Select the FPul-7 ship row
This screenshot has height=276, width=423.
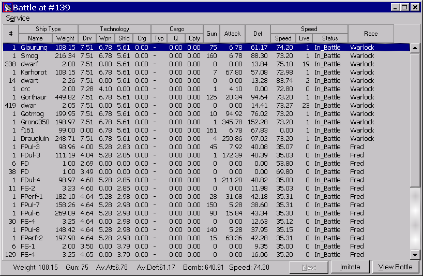pyautogui.click(x=206, y=205)
